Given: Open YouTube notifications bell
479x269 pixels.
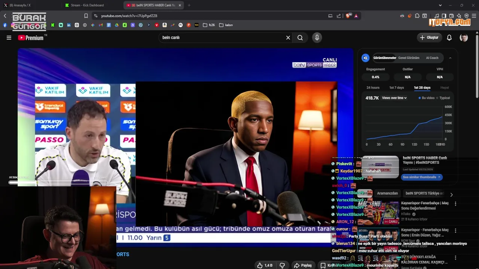Looking at the screenshot, I should 449,38.
